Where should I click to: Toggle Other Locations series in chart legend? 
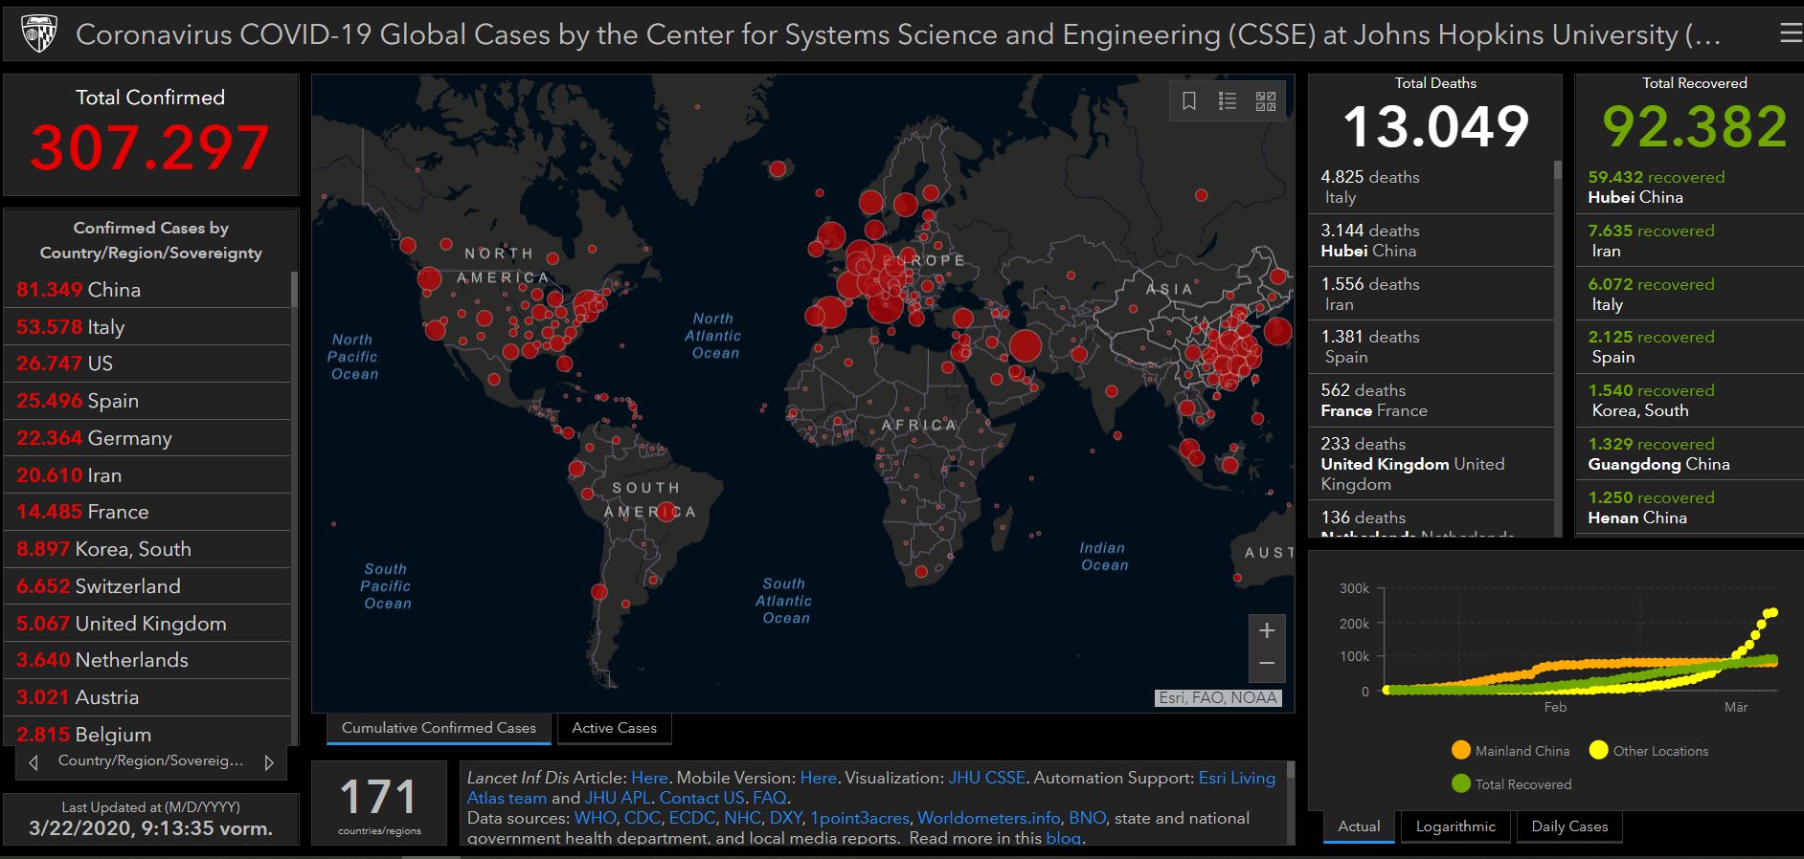[x=1648, y=751]
